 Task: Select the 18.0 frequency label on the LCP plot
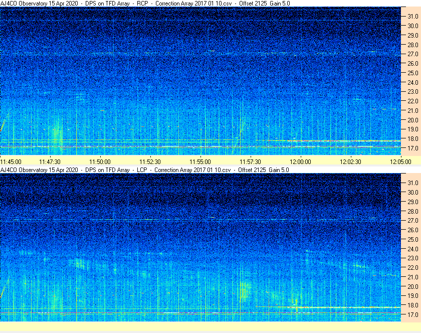click(x=413, y=305)
